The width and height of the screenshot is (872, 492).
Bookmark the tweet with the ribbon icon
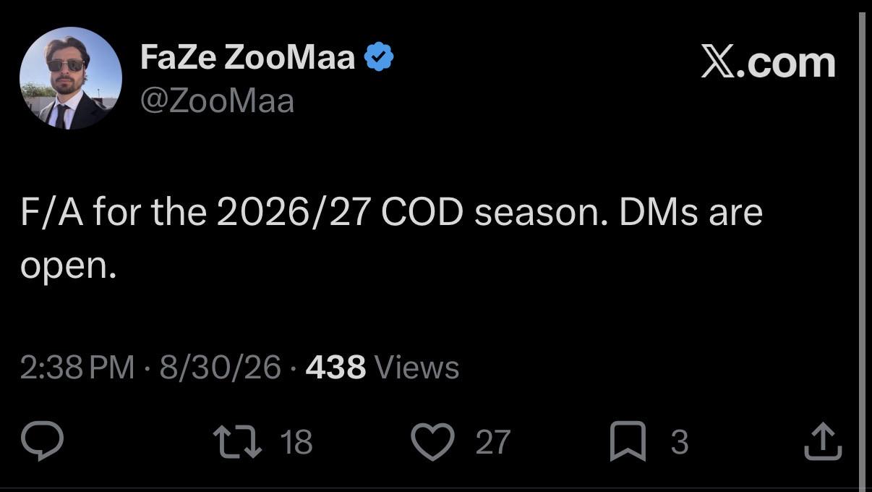coord(628,442)
